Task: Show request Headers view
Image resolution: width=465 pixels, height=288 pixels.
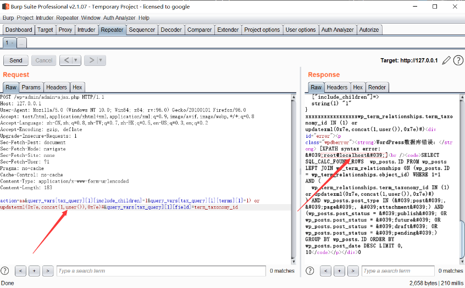Action: click(x=57, y=87)
